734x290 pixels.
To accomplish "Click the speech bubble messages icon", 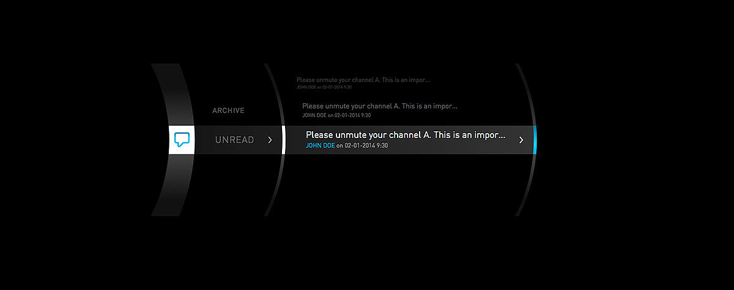I will pyautogui.click(x=182, y=139).
